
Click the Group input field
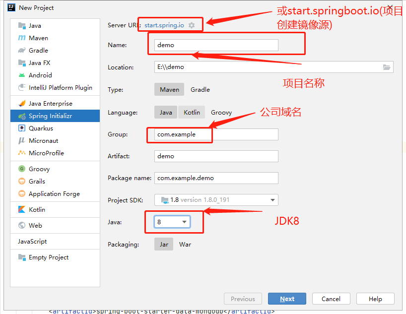[216, 134]
